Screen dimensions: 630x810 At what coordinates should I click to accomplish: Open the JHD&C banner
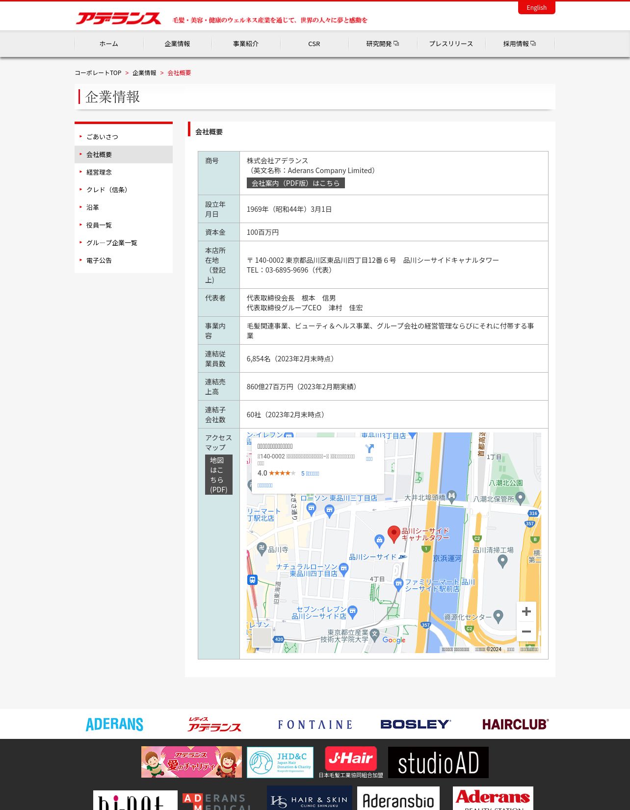click(x=280, y=762)
